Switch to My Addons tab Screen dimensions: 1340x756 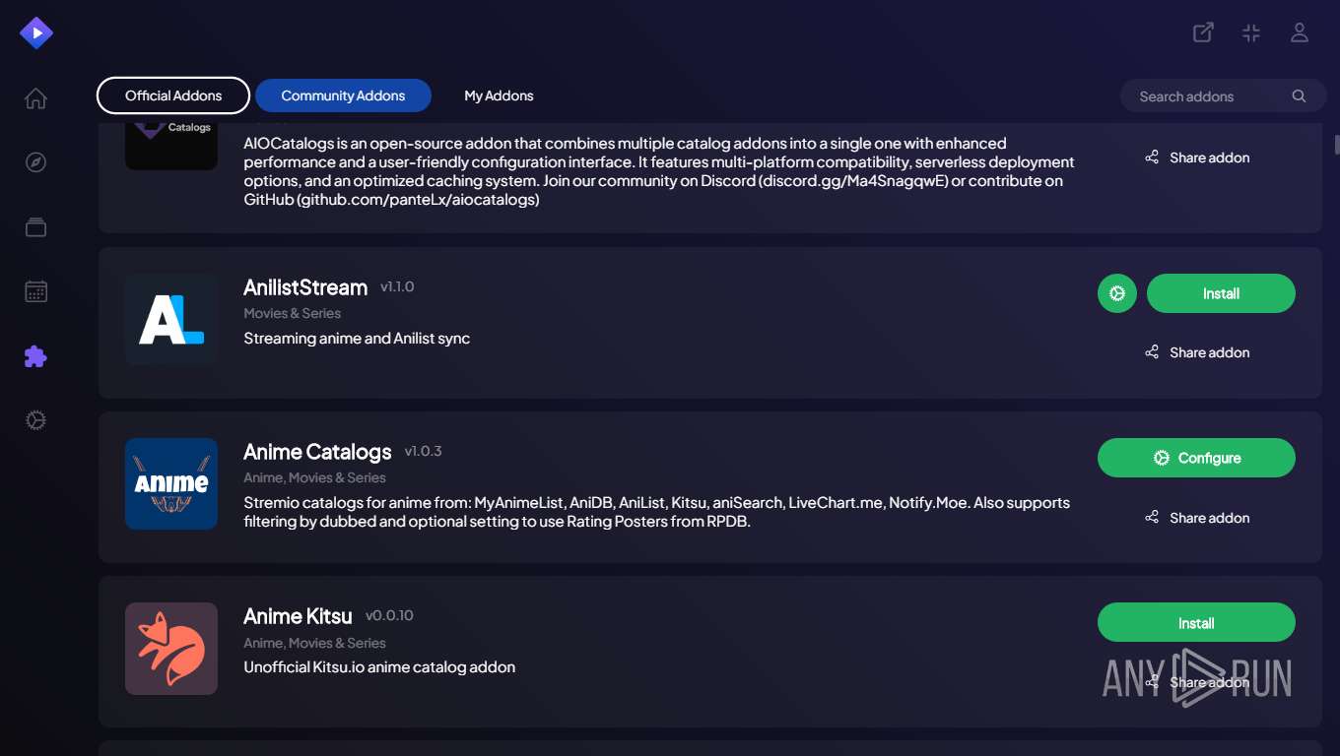pyautogui.click(x=499, y=95)
